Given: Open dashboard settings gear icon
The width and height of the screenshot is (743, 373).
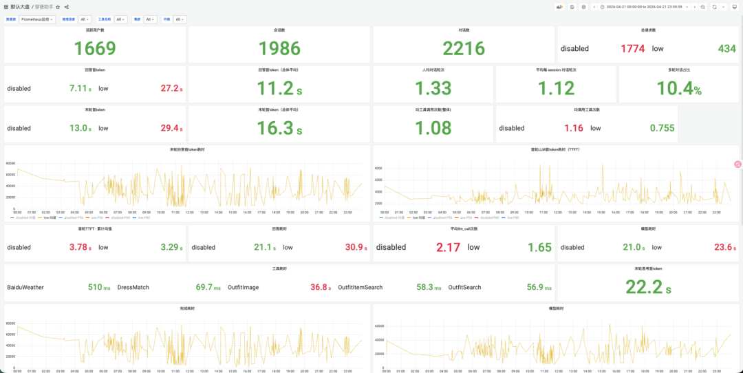Looking at the screenshot, I should (x=584, y=7).
